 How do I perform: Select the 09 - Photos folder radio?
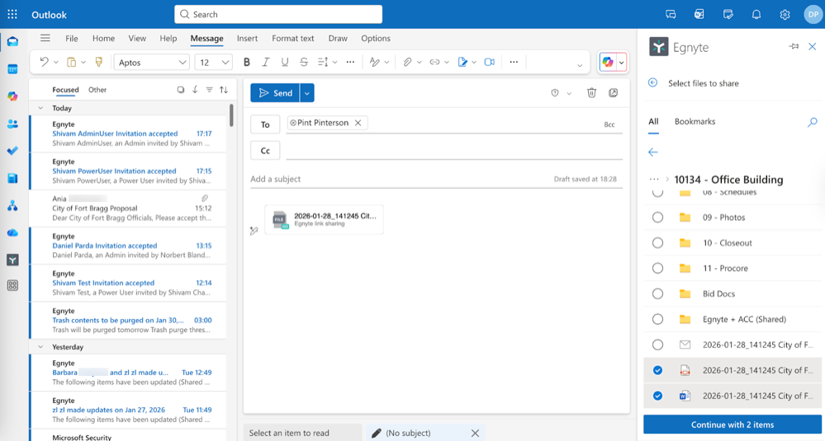[657, 218]
